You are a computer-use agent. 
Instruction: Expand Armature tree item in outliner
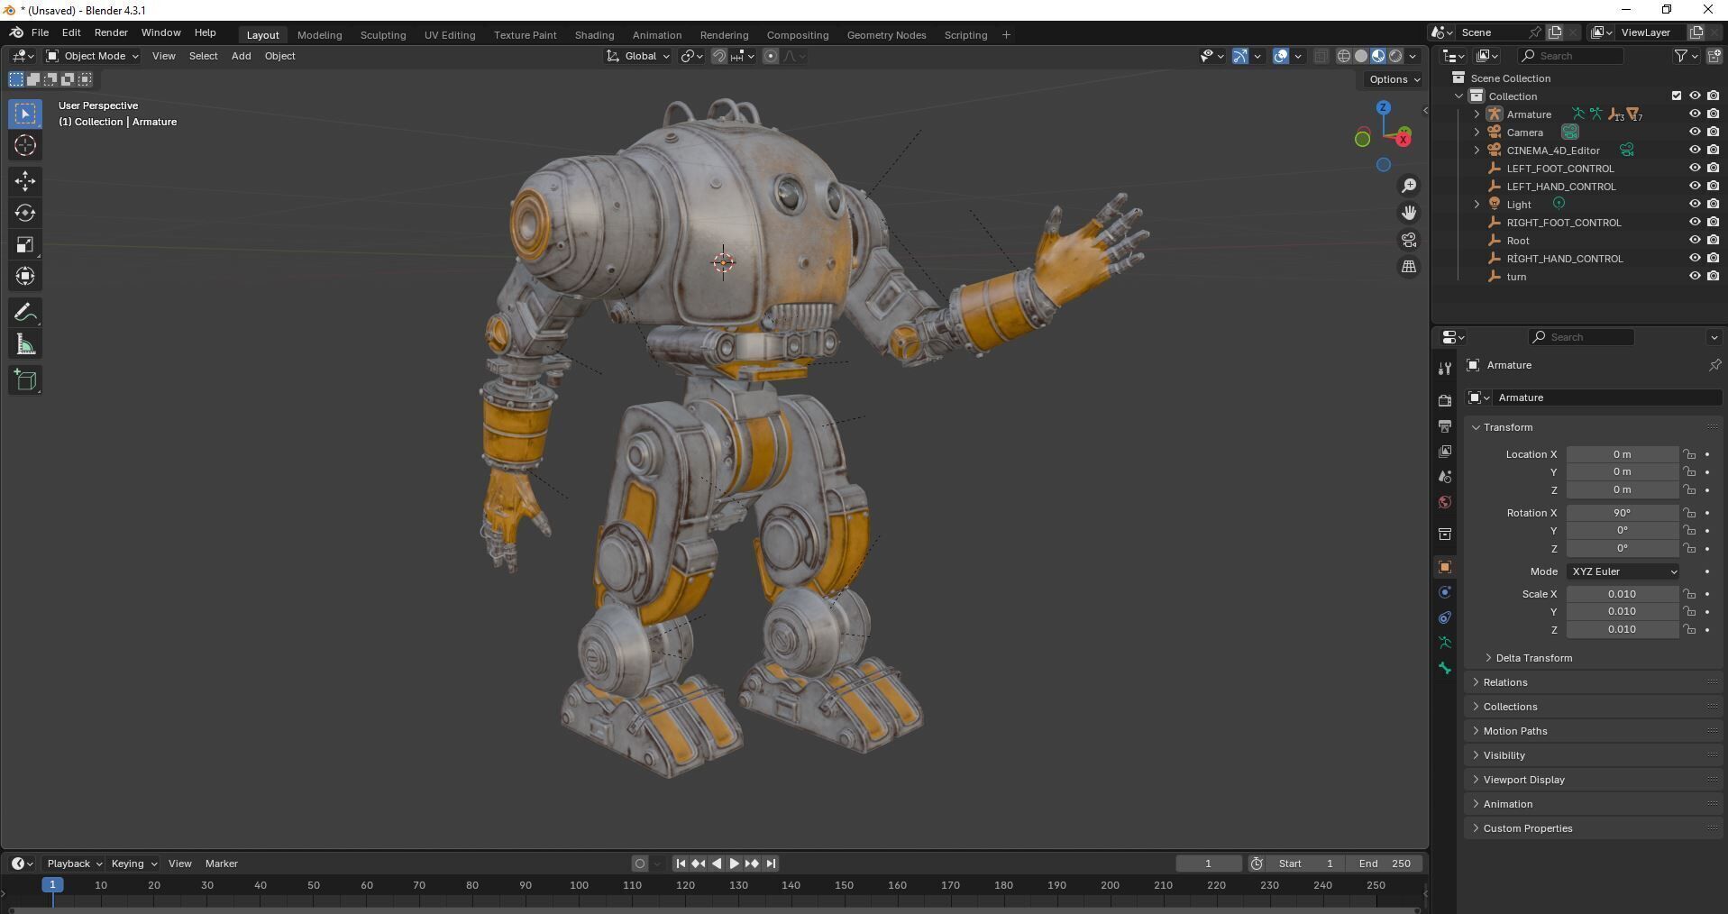pyautogui.click(x=1477, y=114)
